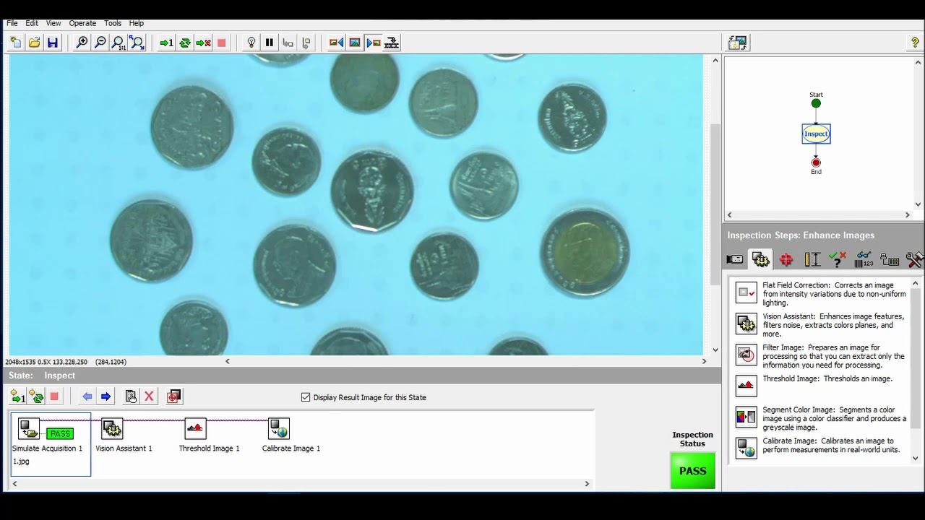This screenshot has width=925, height=520.
Task: Toggle the light bulb highlight execution icon
Action: point(251,43)
